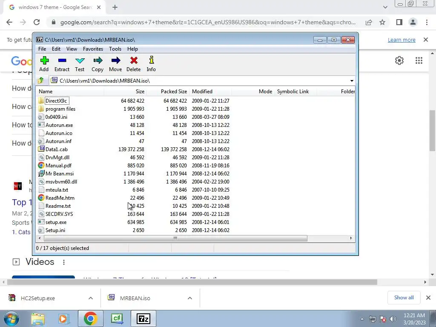
Task: Click Chrome page vertical scrollbar thumb
Action: pyautogui.click(x=432, y=131)
